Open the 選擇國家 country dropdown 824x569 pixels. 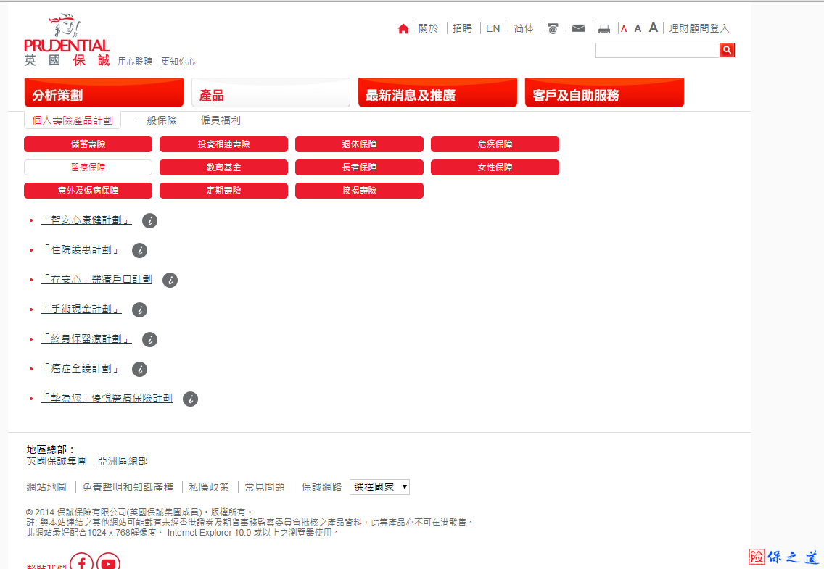[379, 487]
